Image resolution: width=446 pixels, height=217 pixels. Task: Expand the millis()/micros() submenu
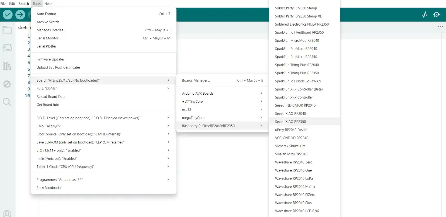[x=103, y=158]
